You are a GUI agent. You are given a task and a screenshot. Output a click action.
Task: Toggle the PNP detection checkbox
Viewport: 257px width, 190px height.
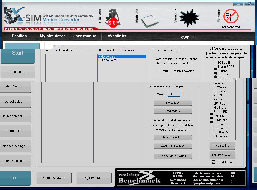tap(213, 162)
